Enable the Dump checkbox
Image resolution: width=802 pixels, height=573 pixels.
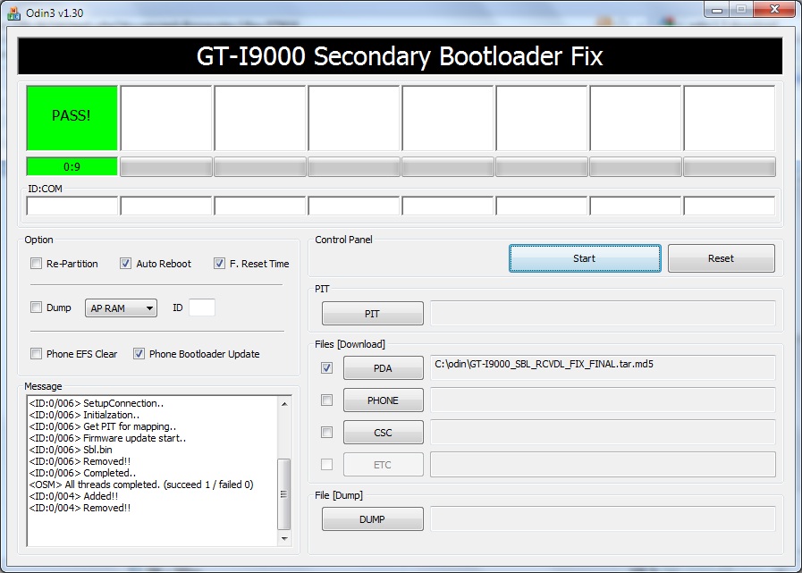(x=37, y=308)
